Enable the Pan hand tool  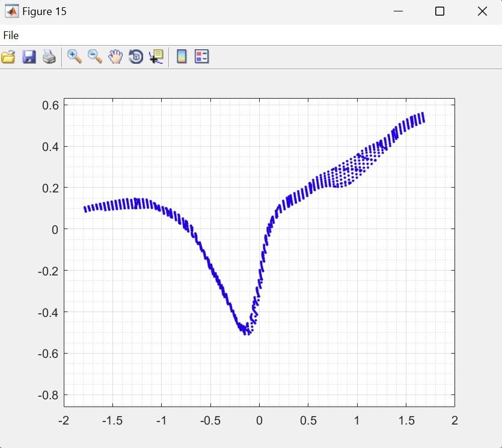click(x=115, y=57)
